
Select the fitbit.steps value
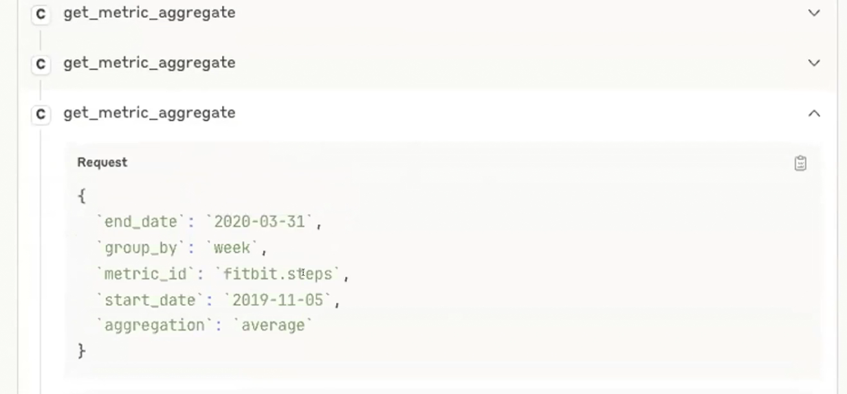pos(278,274)
